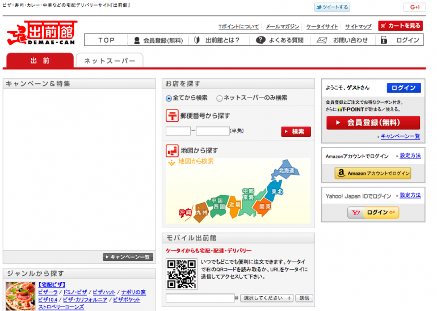Open the ピザハット link

coord(104,292)
